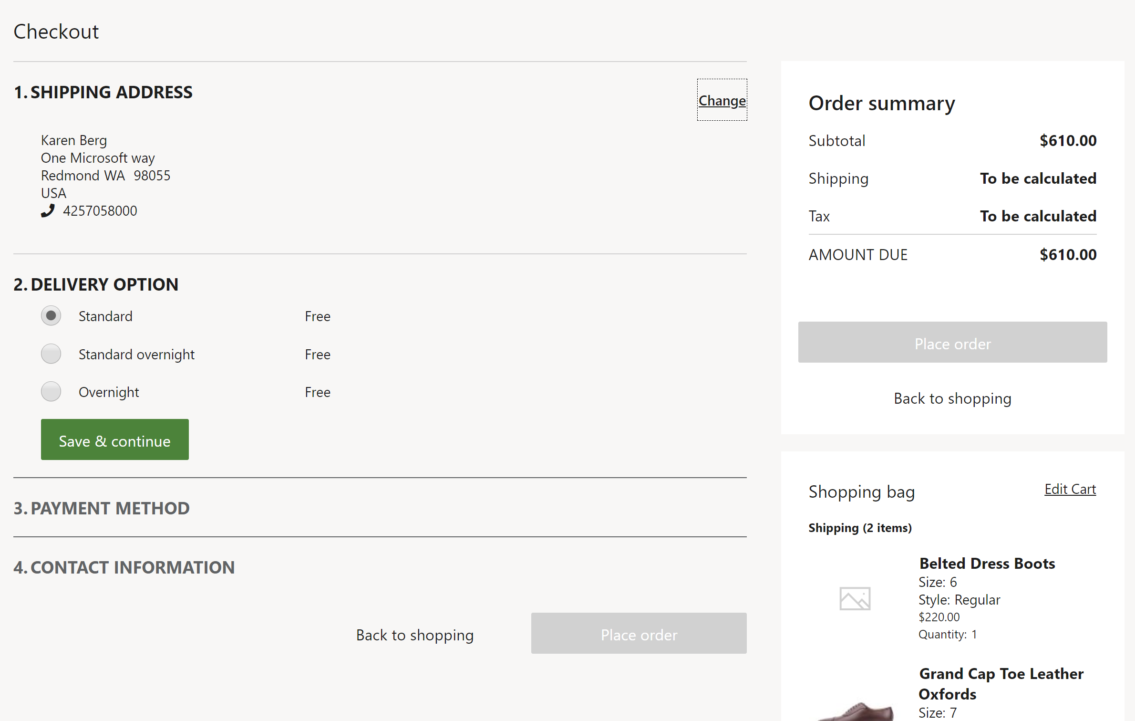This screenshot has width=1135, height=721.
Task: Select the Standard overnight delivery option
Action: click(x=52, y=354)
